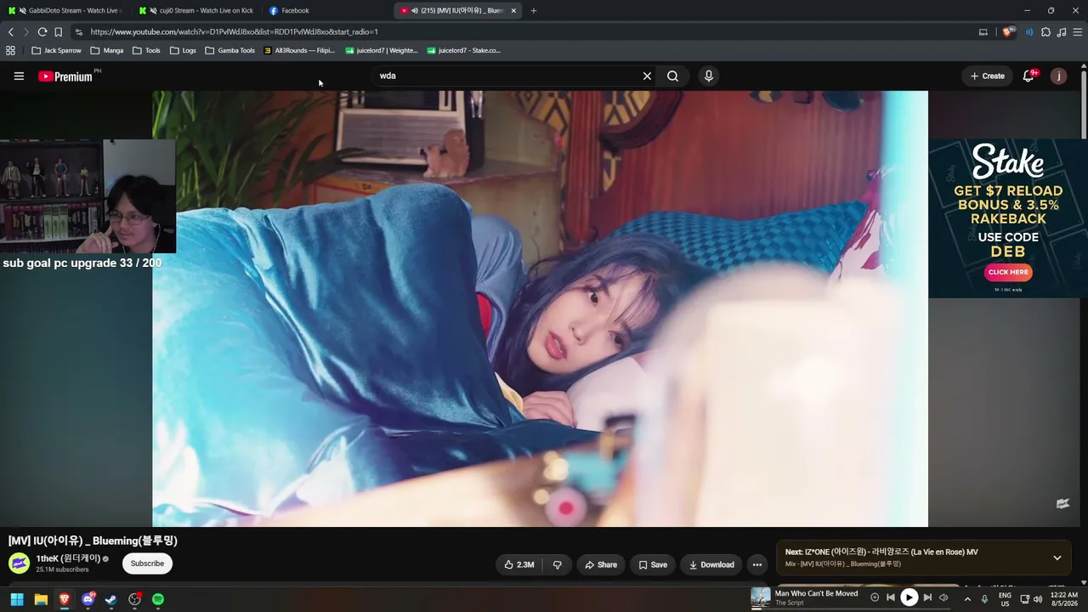1088x612 pixels.
Task: Open the more actions ellipsis menu
Action: (757, 564)
